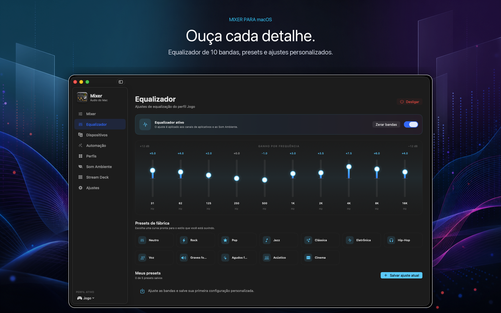Click the Cinema preset film icon

tap(308, 258)
